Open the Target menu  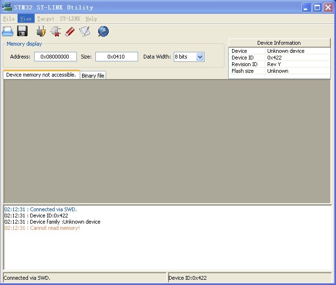pos(46,19)
